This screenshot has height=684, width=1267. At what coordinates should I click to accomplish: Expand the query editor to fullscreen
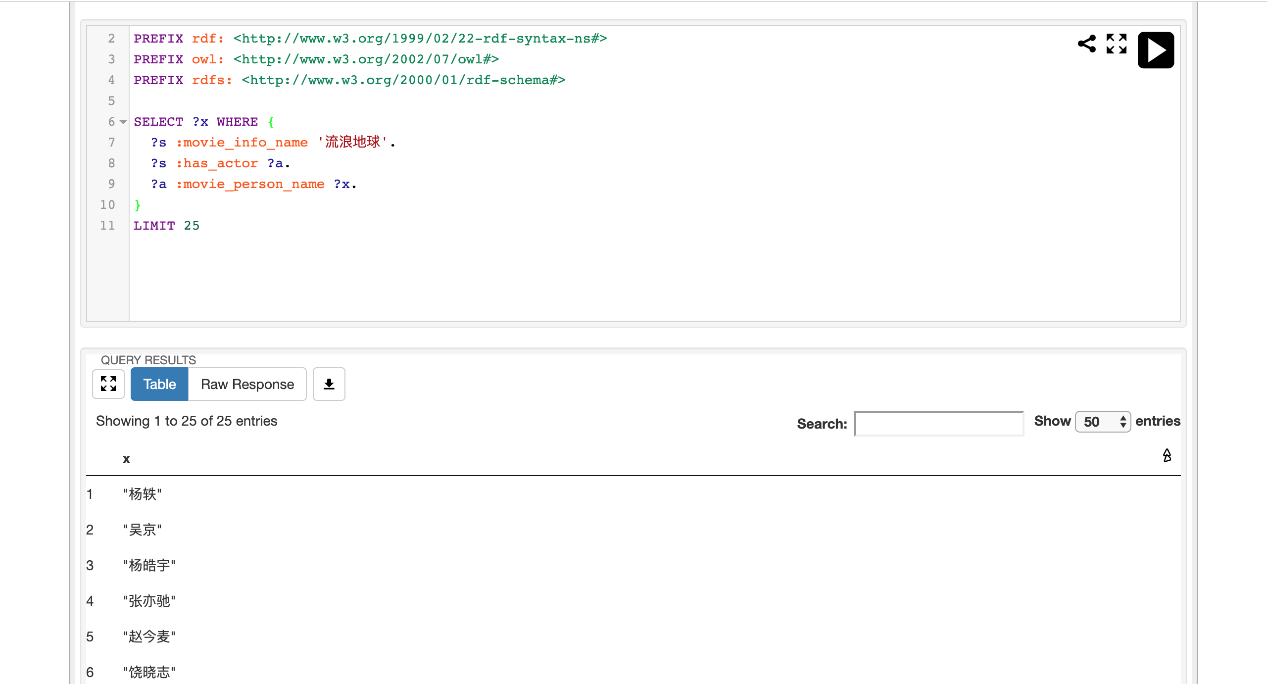tap(1116, 44)
